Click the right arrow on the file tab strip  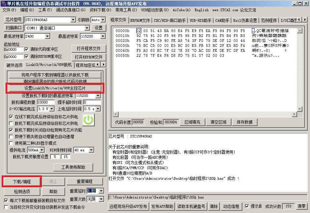[x=305, y=19]
